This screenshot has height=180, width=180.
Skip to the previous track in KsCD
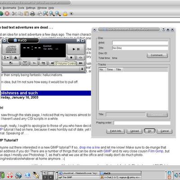[x=52, y=63]
